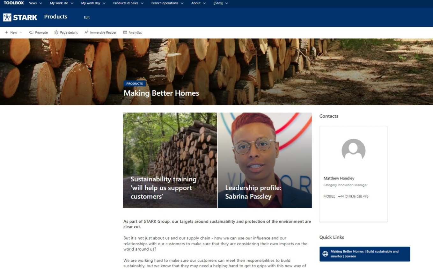
Task: Click the Immersive Reader icon
Action: tap(86, 33)
